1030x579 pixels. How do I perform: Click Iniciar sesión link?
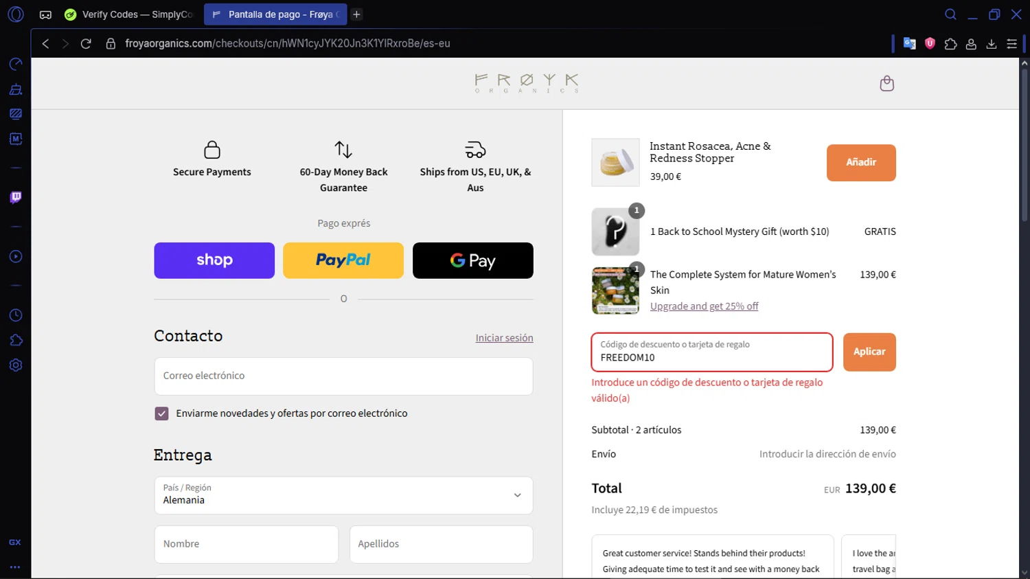point(504,338)
